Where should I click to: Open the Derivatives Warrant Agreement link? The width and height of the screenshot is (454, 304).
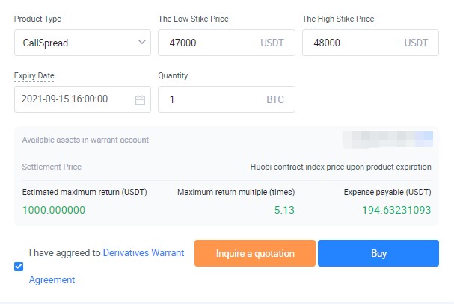tap(143, 253)
